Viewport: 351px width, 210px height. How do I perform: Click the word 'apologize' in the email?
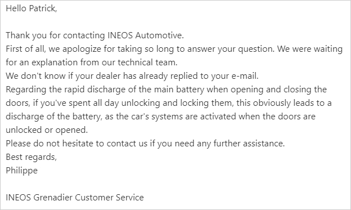(82, 49)
